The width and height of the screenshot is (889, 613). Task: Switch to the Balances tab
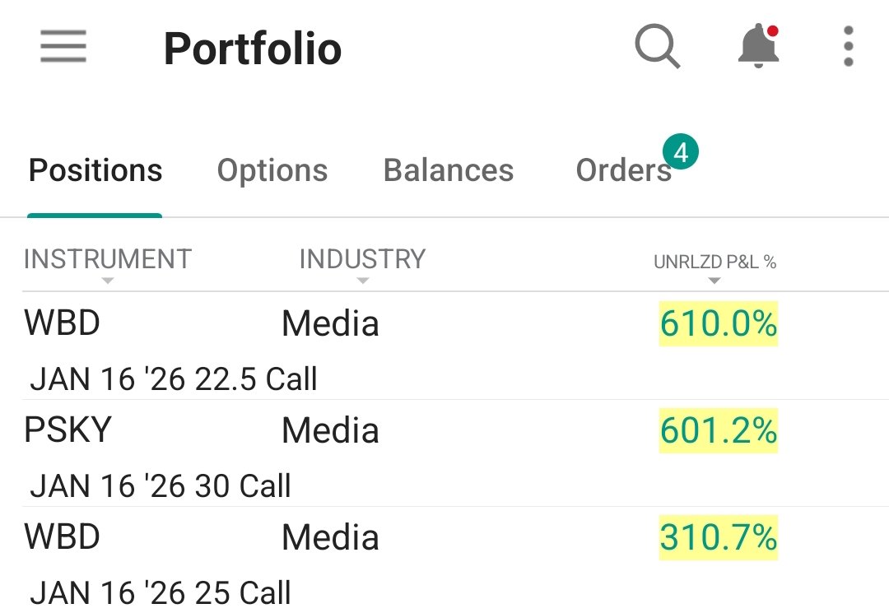click(449, 170)
